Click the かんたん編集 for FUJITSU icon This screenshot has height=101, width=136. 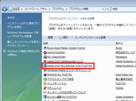click(x=45, y=97)
